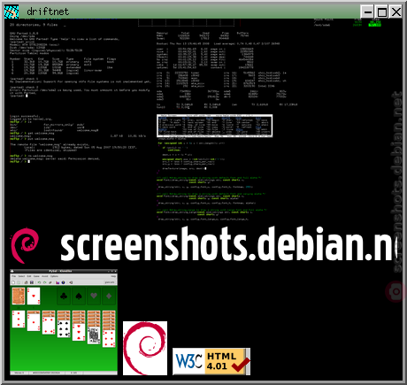The image size is (407, 385).
Task: Select the GNU Parted terminal screenshot
Action: pyautogui.click(x=81, y=65)
